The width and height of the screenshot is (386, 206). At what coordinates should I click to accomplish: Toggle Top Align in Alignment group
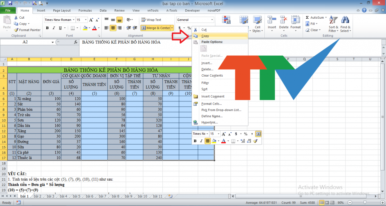(106, 20)
